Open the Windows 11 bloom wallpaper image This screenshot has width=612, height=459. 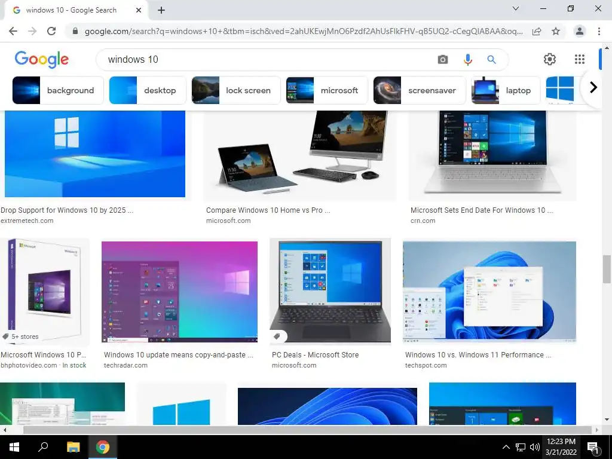(x=489, y=292)
